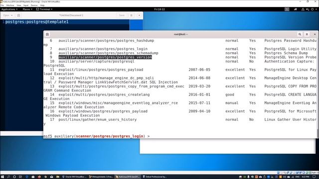Screen dimensions: 319x179
Task: Click the msf5 command prompt line
Action: (96, 136)
